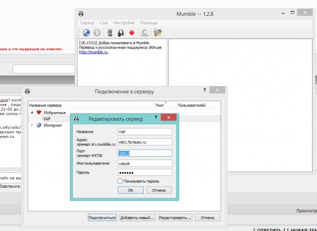Click the Название input field with YAP
This screenshot has height=231, width=317.
[x=145, y=132]
